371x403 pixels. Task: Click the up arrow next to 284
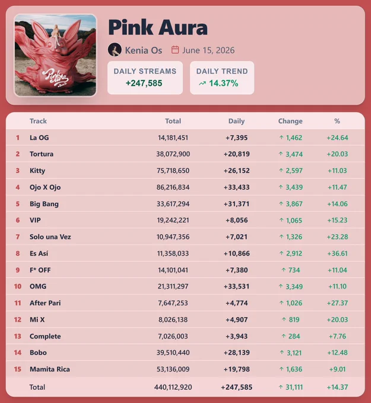click(x=284, y=336)
